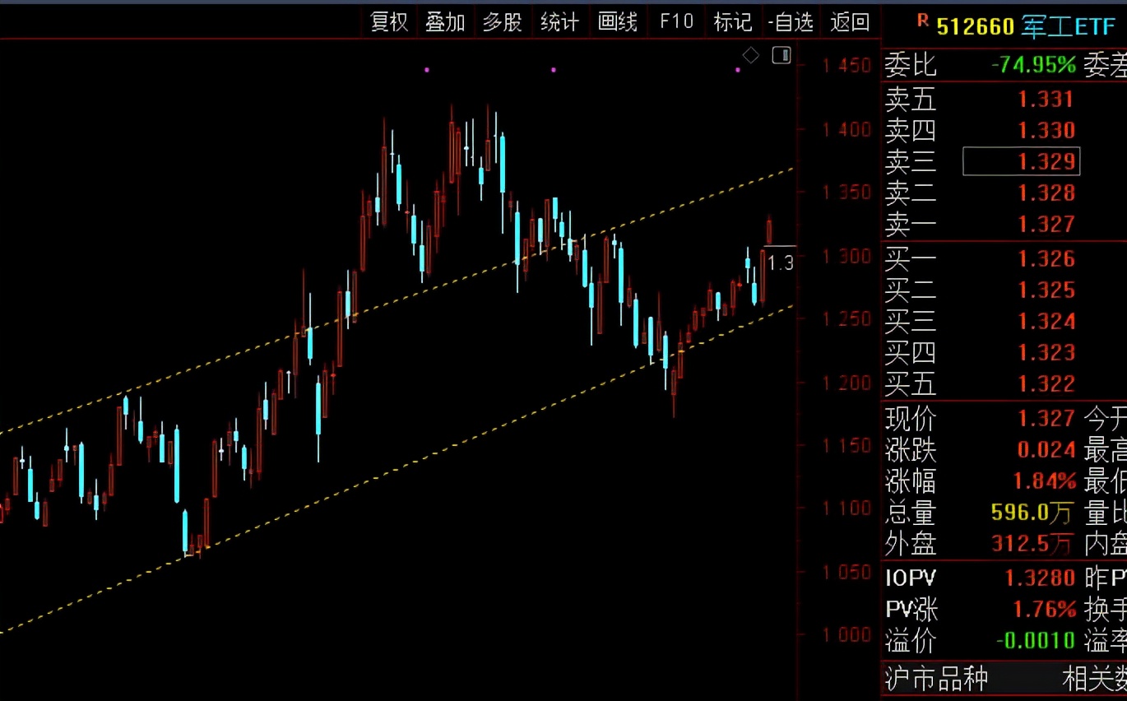1127x701 pixels.
Task: Click the 买三 price 1.324
Action: [1046, 321]
